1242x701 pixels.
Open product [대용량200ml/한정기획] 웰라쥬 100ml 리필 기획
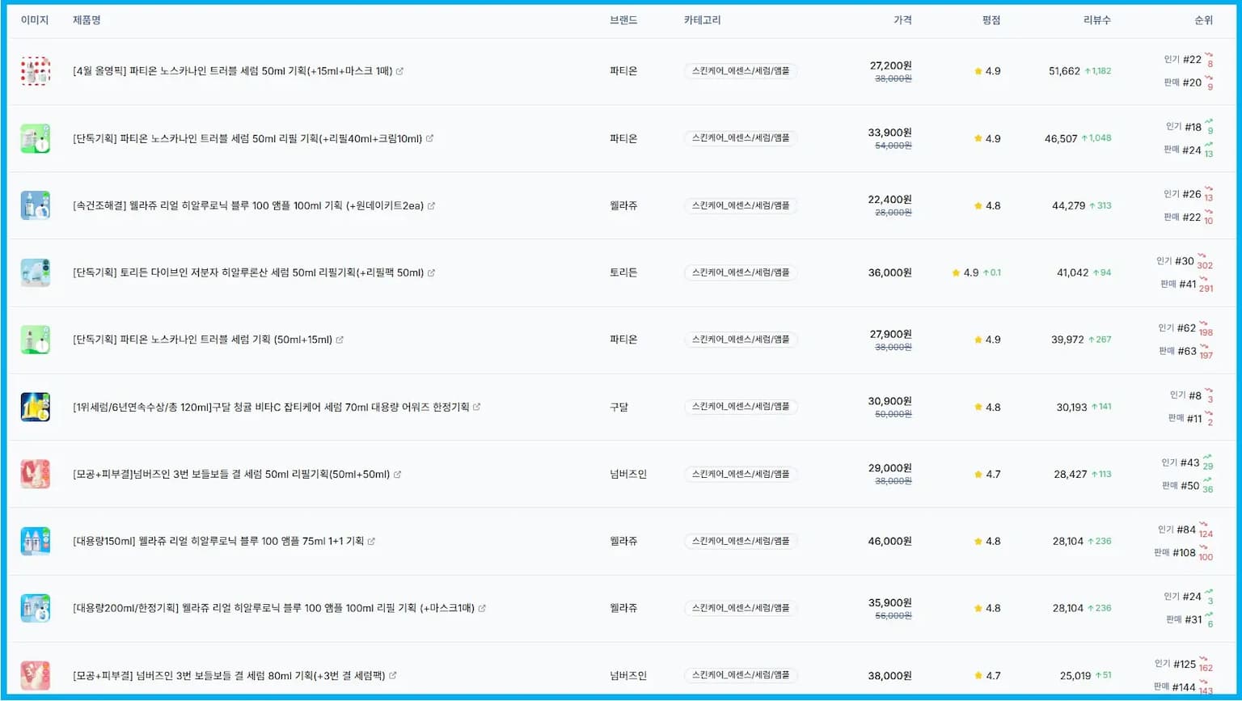[274, 608]
